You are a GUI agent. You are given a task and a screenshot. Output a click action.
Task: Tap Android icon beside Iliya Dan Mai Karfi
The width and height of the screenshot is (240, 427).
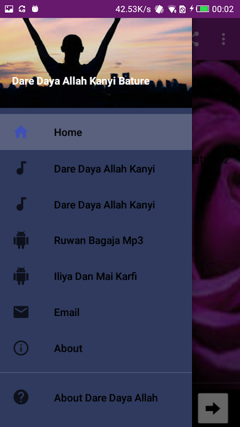click(21, 276)
